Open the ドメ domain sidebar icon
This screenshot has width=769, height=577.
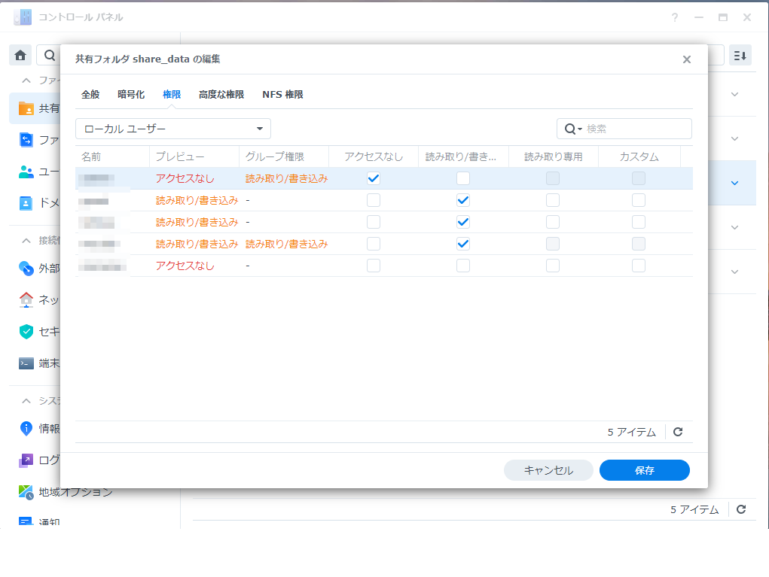26,203
